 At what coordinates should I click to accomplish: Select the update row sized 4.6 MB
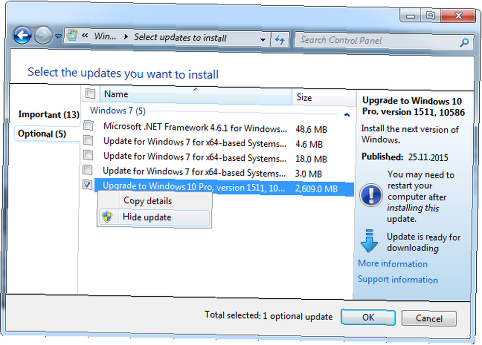pyautogui.click(x=218, y=142)
